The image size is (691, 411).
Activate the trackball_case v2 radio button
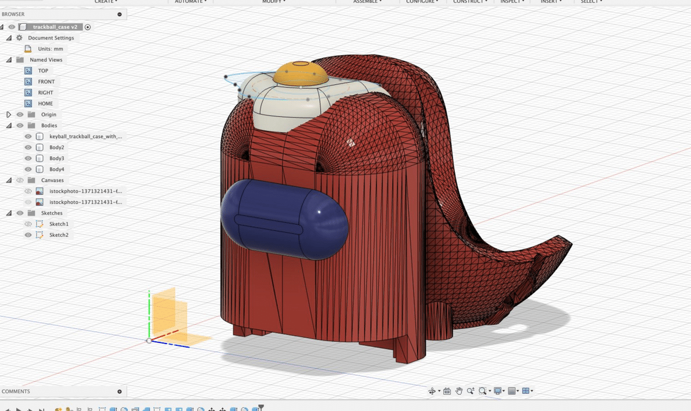pos(88,27)
